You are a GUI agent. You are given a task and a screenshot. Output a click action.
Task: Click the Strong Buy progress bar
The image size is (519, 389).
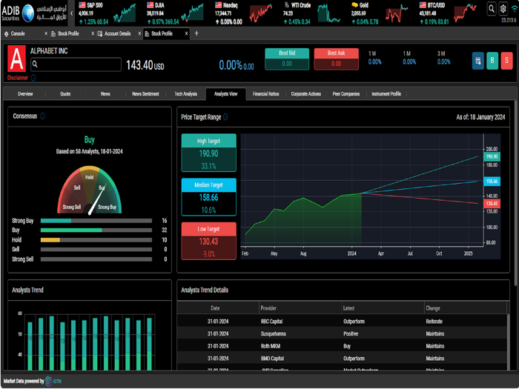coord(96,221)
